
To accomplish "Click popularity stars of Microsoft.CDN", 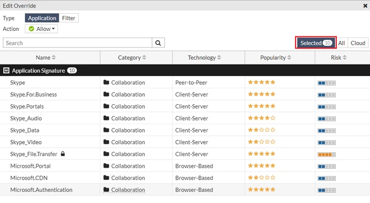I will (x=261, y=178).
